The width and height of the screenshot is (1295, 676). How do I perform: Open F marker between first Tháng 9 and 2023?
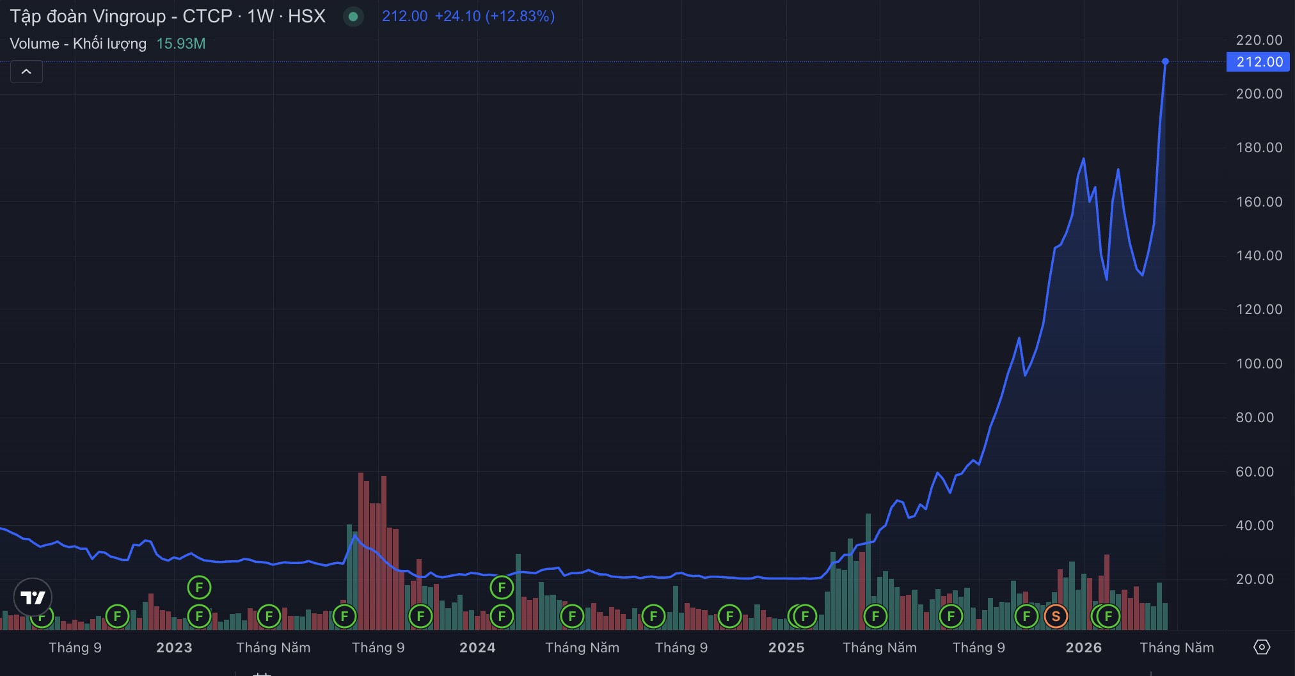[117, 617]
